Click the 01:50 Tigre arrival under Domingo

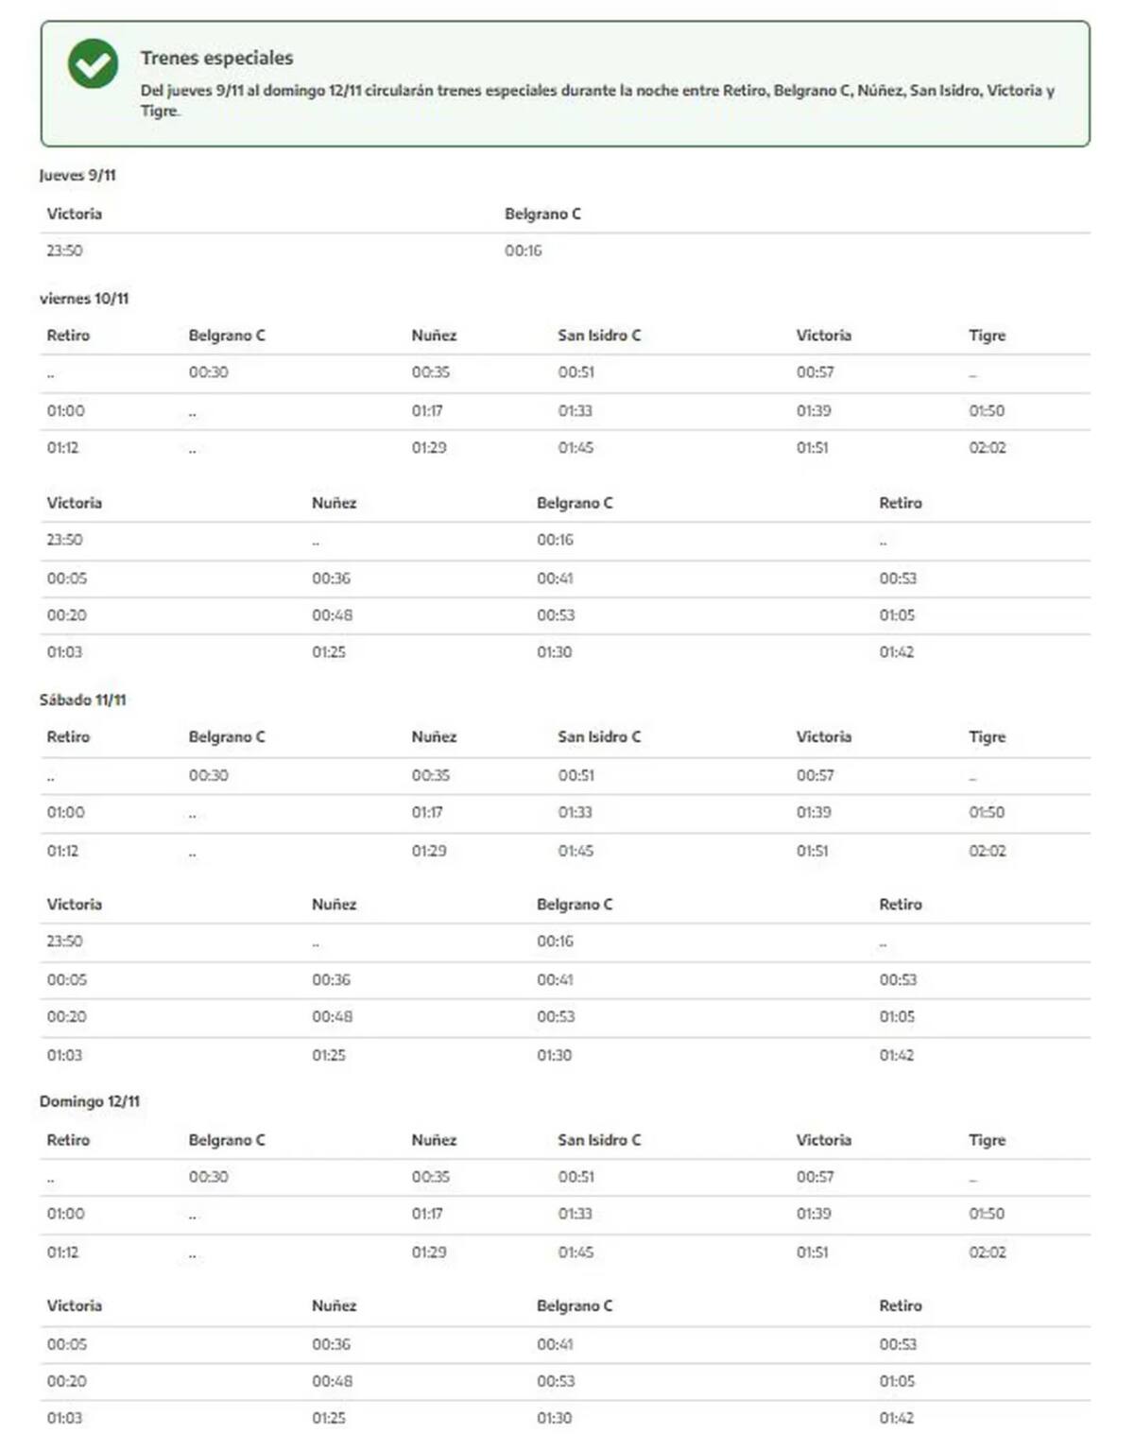pyautogui.click(x=987, y=1214)
